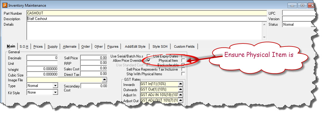
Task: Open the Adjust Out GST rate lookup arrow
Action: click(180, 100)
